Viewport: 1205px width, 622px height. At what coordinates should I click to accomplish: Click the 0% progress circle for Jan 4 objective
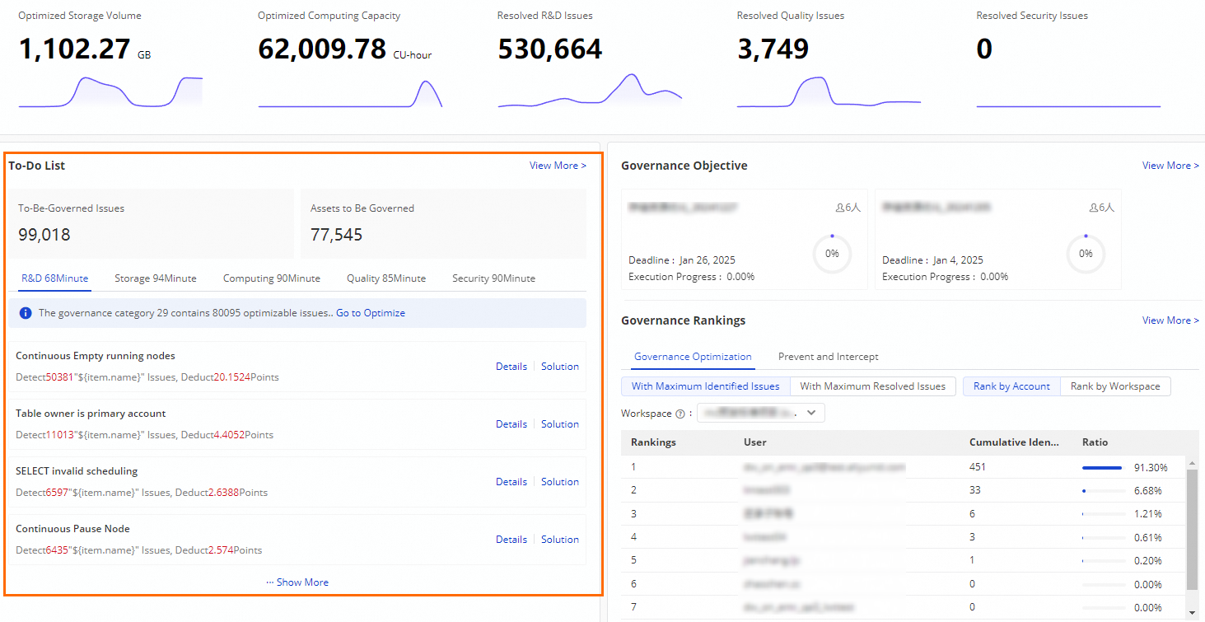click(1086, 254)
